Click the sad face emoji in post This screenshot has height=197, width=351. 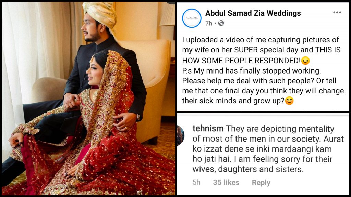coord(305,60)
